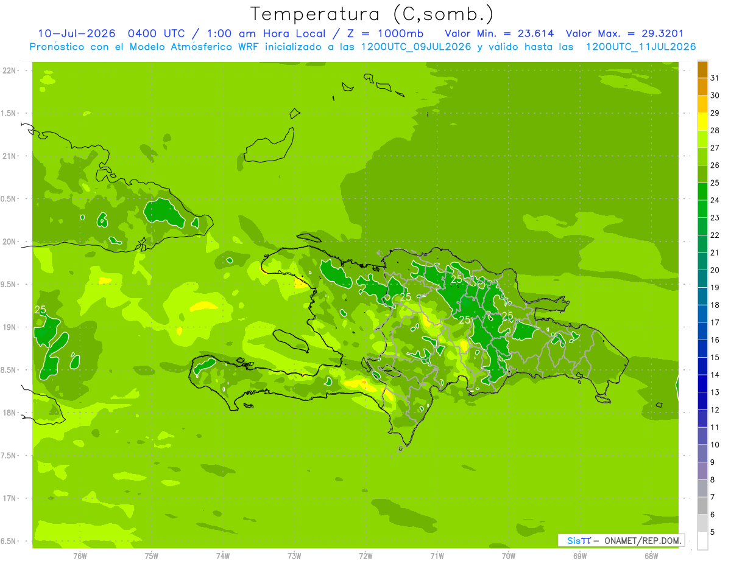The width and height of the screenshot is (731, 564).
Task: Click the "18N" latitude label
Action: tap(10, 413)
